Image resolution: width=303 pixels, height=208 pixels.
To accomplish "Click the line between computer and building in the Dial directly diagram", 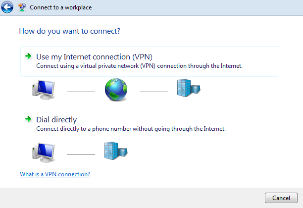I will click(x=81, y=155).
